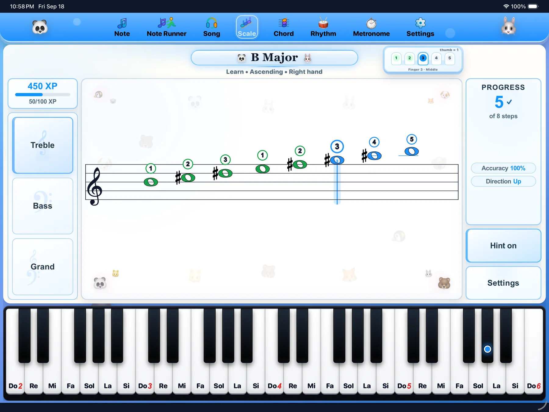Click the blue note labeled finger 4

[374, 156]
